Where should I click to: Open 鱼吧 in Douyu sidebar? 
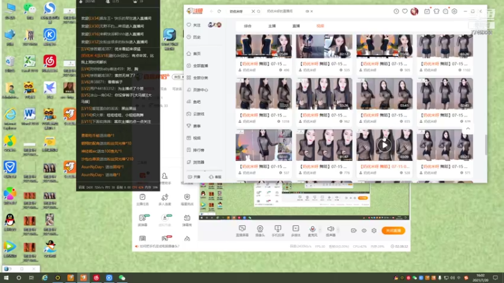[x=194, y=102]
